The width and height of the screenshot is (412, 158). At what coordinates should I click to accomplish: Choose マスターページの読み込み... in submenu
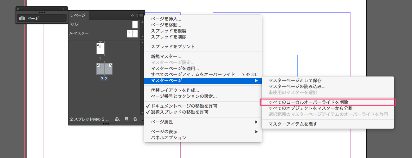[x=328, y=87]
